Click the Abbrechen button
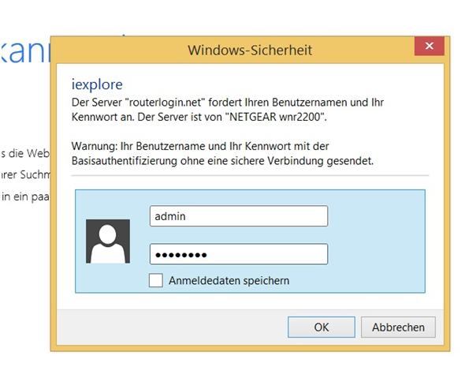 pyautogui.click(x=398, y=327)
